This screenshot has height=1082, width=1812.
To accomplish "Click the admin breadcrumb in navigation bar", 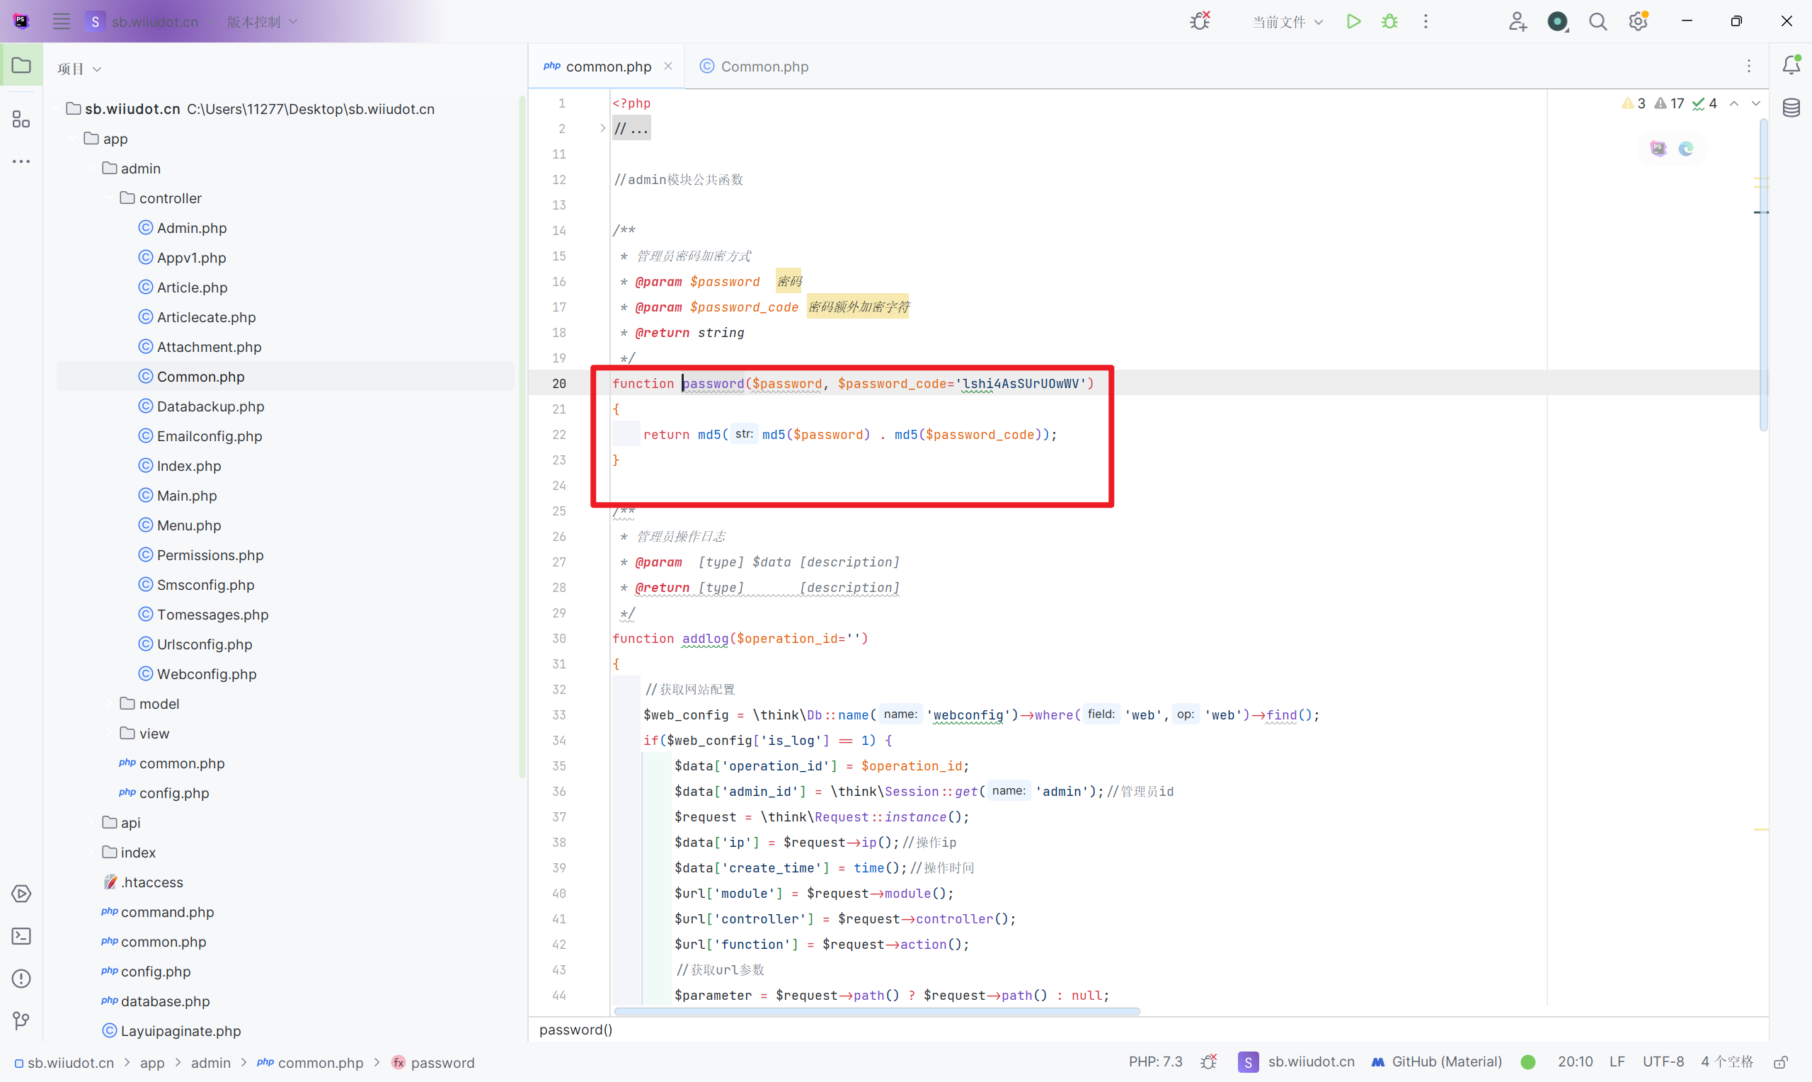I will point(210,1063).
